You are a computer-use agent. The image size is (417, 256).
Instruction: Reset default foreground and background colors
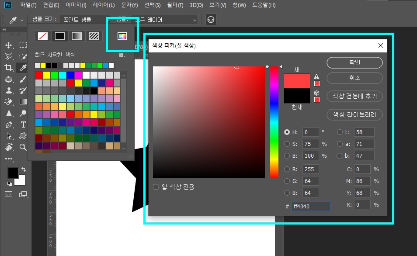coord(9,183)
